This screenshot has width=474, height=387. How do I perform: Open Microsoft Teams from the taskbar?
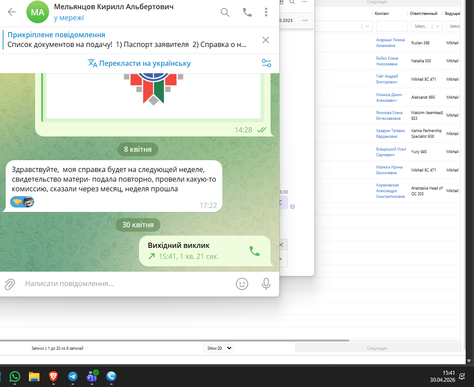pyautogui.click(x=92, y=376)
